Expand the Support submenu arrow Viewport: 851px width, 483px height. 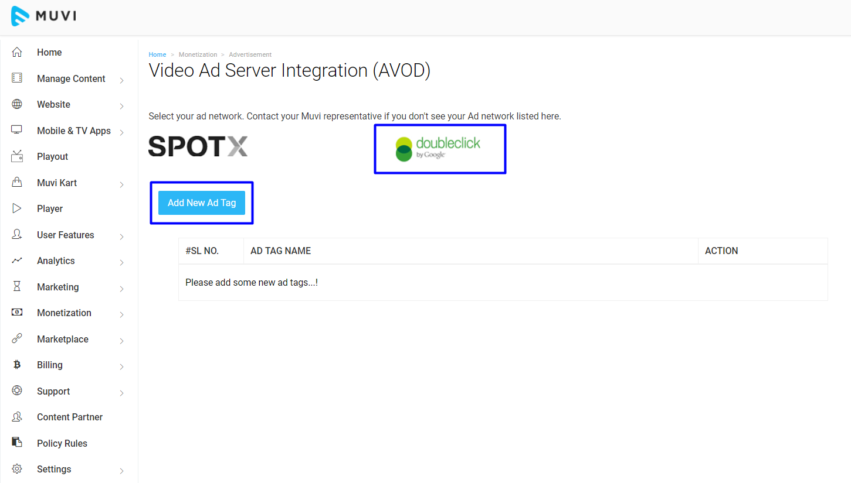point(122,393)
